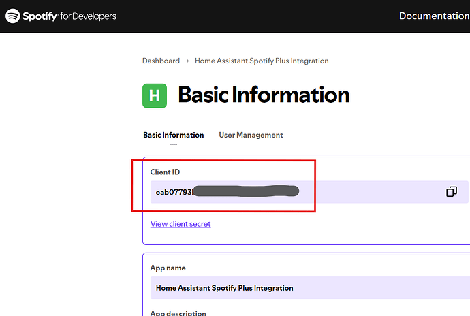
Task: Click the App name field
Action: coord(310,288)
